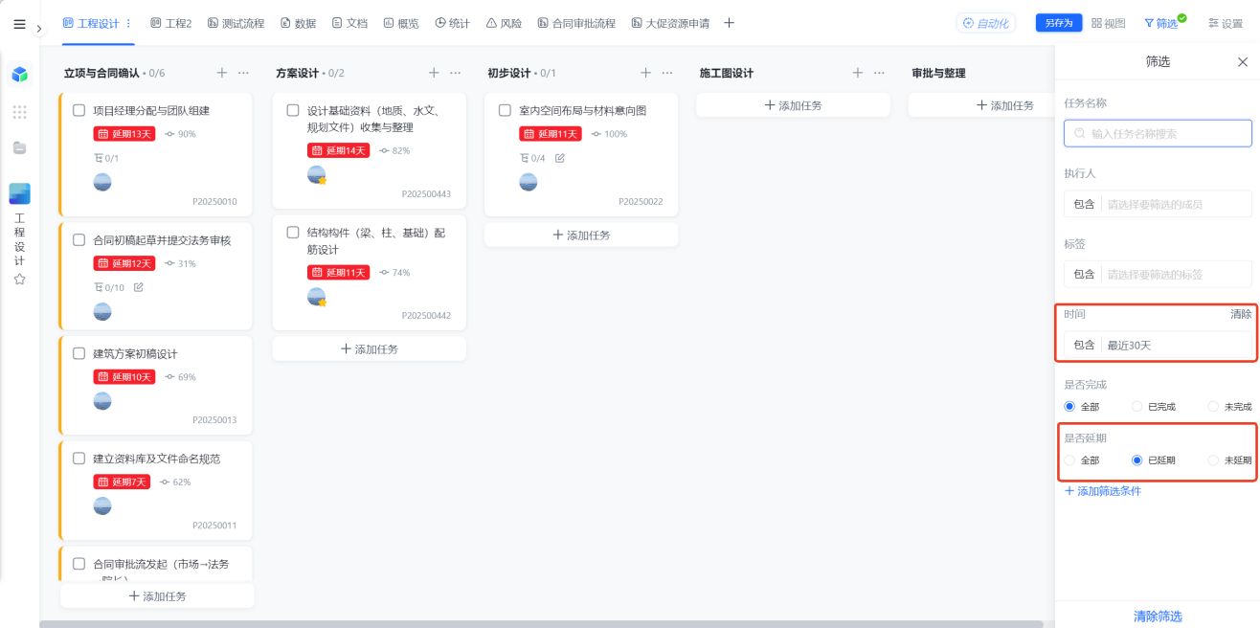Image resolution: width=1260 pixels, height=628 pixels.
Task: Click 清除 to clear the time filter
Action: [x=1241, y=314]
